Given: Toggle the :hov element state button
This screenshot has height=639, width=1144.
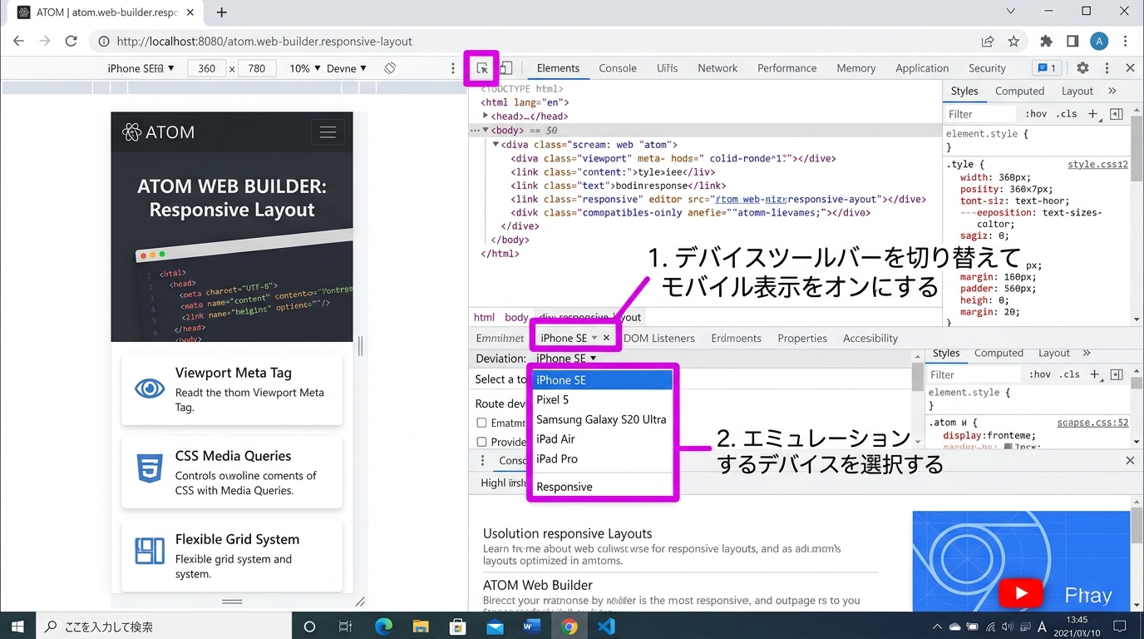Looking at the screenshot, I should [x=1036, y=114].
